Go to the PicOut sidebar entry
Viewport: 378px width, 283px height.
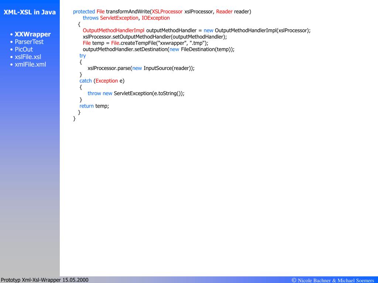click(x=24, y=49)
